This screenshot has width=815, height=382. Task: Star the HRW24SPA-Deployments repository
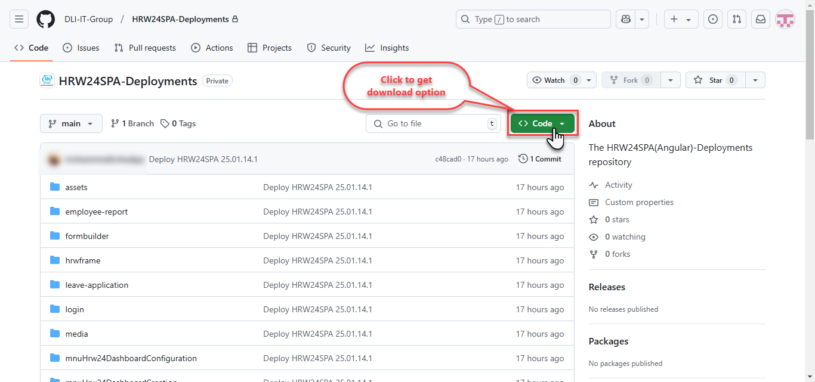[x=715, y=79]
